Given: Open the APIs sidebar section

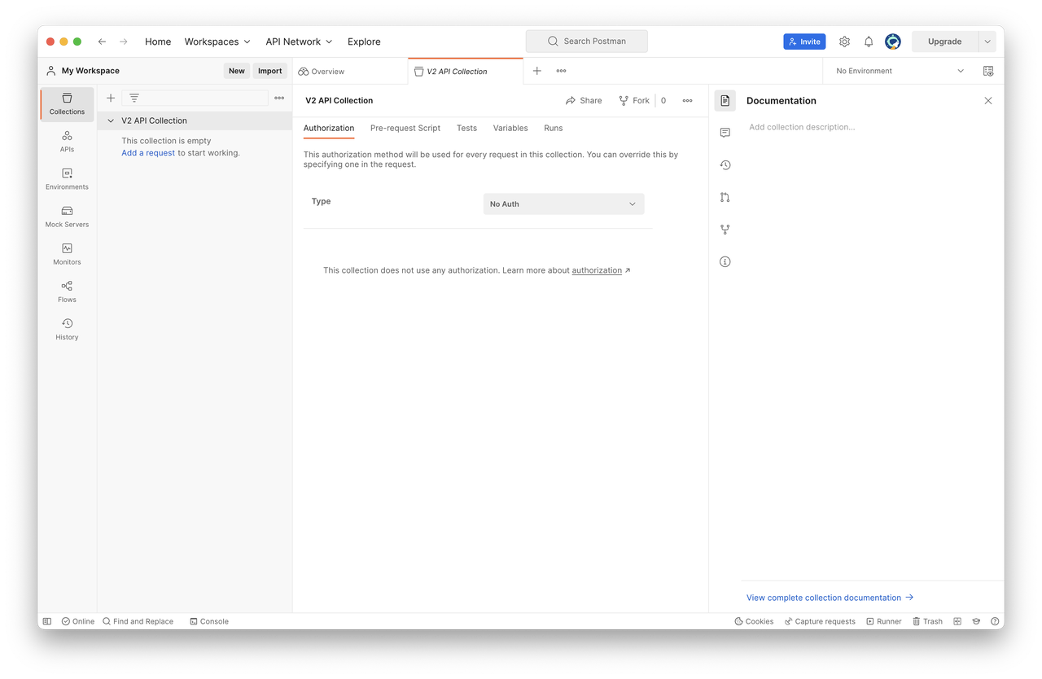Looking at the screenshot, I should [x=67, y=142].
